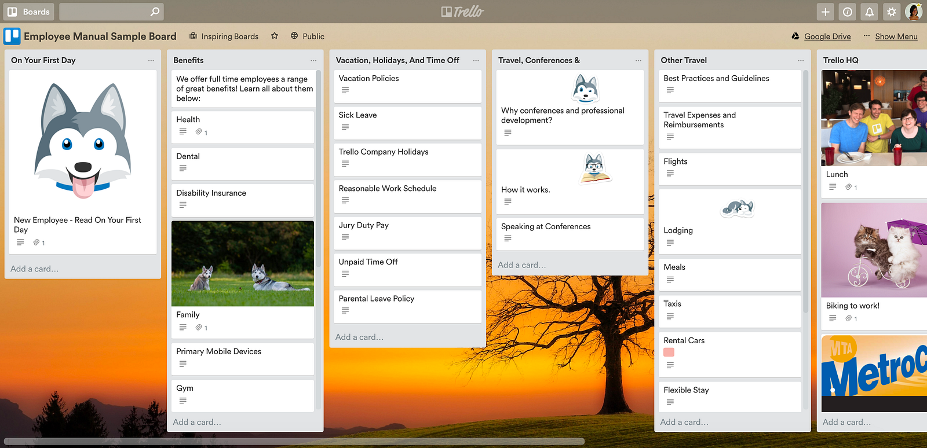927x448 pixels.
Task: Open the team lunch photo on Lunch card
Action: point(874,118)
